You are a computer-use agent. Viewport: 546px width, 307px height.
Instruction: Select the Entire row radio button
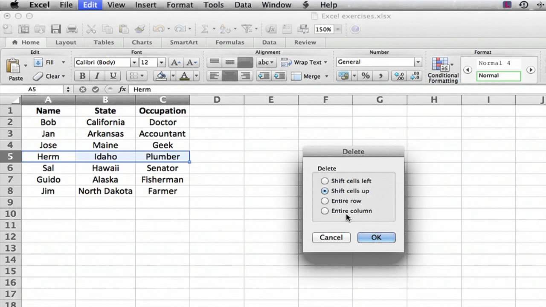click(325, 201)
